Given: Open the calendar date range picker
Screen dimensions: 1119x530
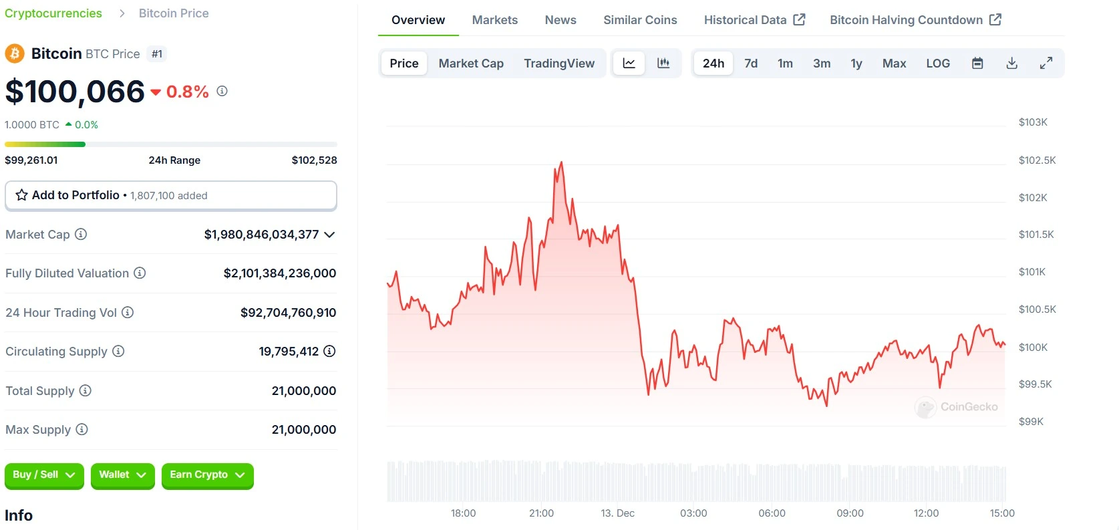Looking at the screenshot, I should 977,63.
